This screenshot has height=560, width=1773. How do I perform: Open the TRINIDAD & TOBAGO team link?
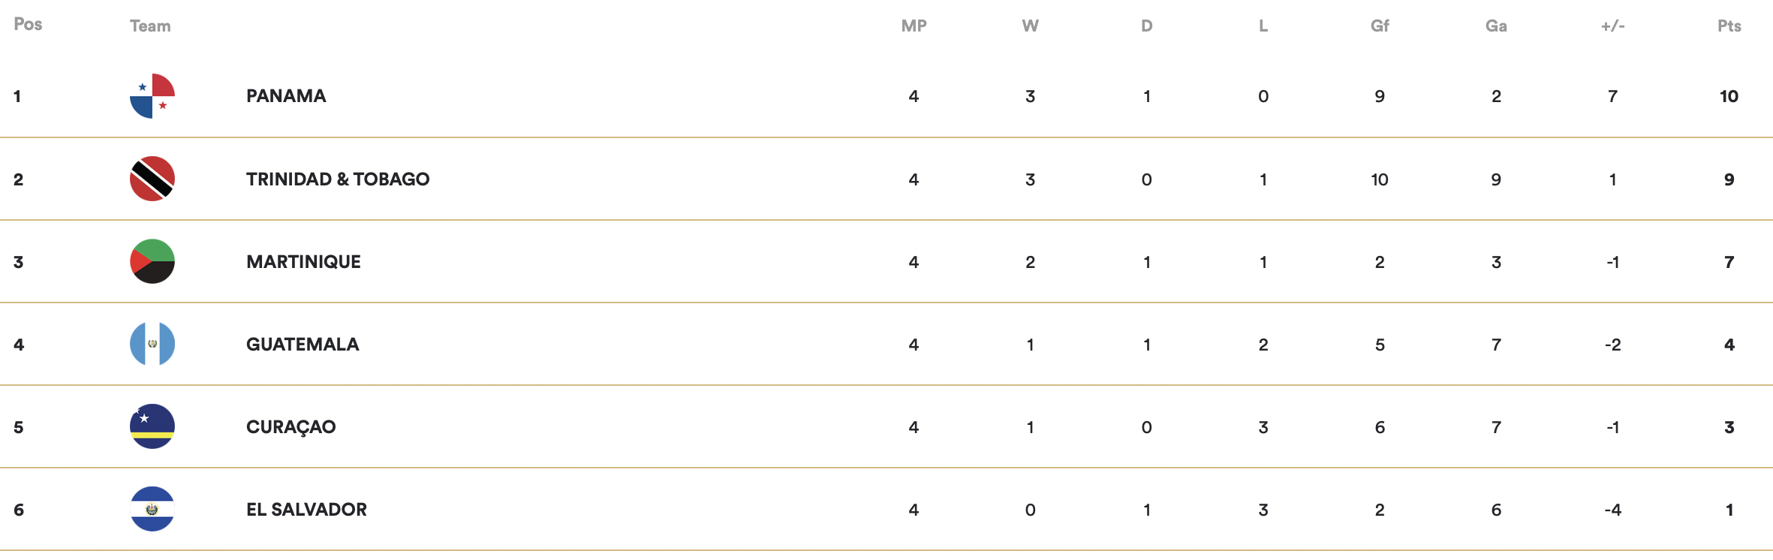(338, 179)
